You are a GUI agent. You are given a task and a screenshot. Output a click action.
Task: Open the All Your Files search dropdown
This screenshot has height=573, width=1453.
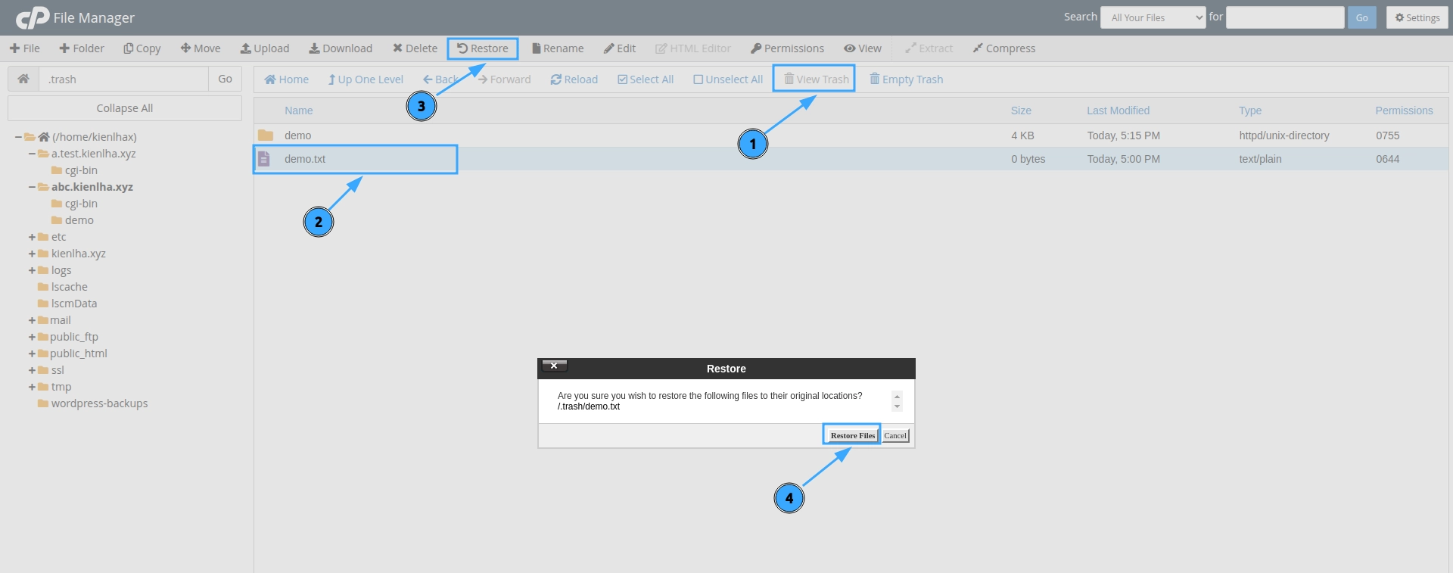[1153, 17]
